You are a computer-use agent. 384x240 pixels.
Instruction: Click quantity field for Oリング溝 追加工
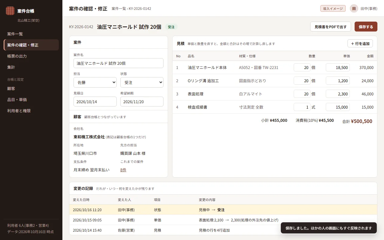[302, 81]
